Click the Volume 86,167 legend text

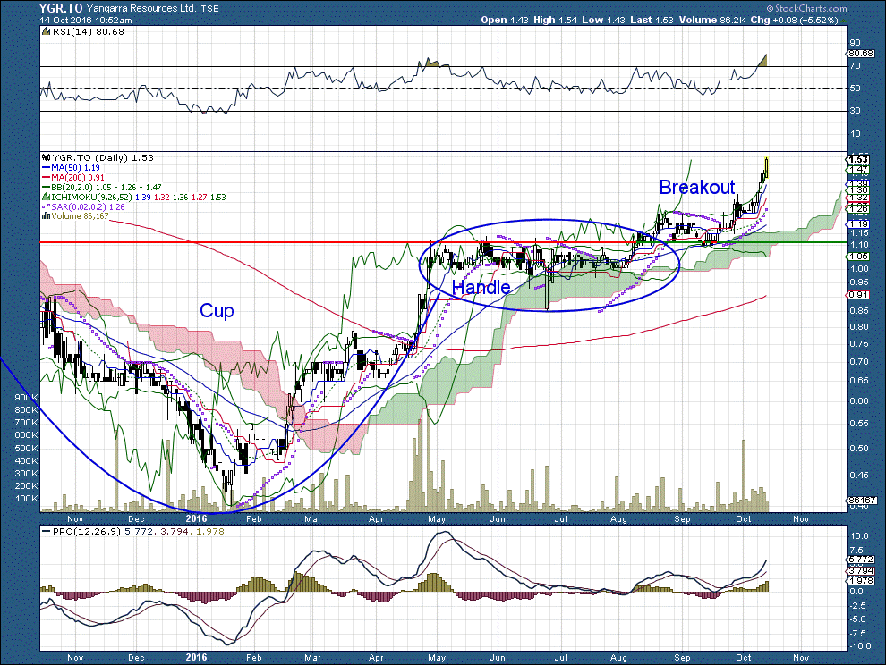pyautogui.click(x=80, y=216)
